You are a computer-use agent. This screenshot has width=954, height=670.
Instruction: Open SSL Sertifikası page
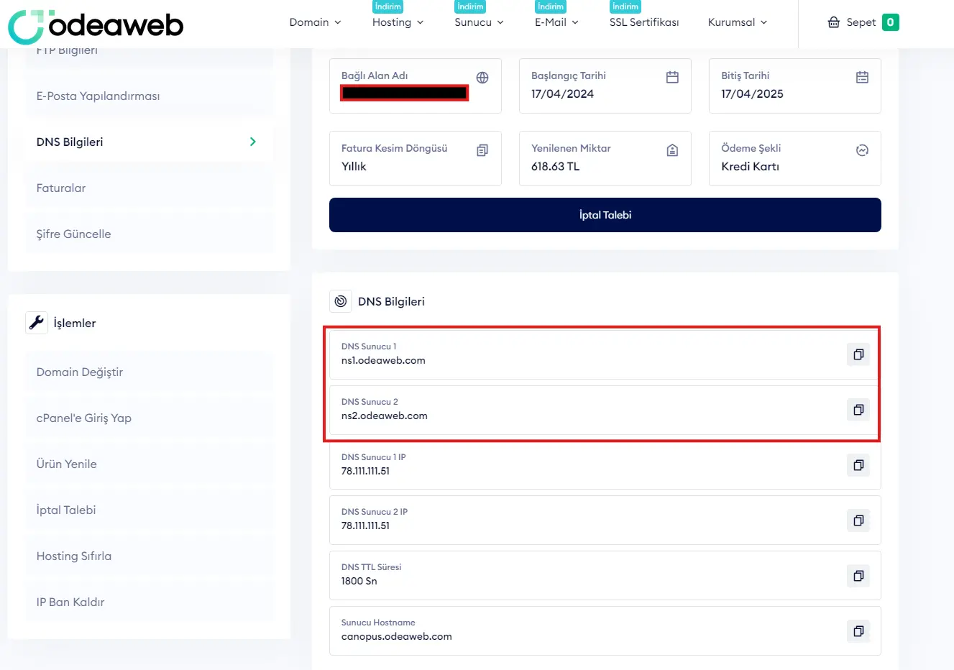click(643, 22)
